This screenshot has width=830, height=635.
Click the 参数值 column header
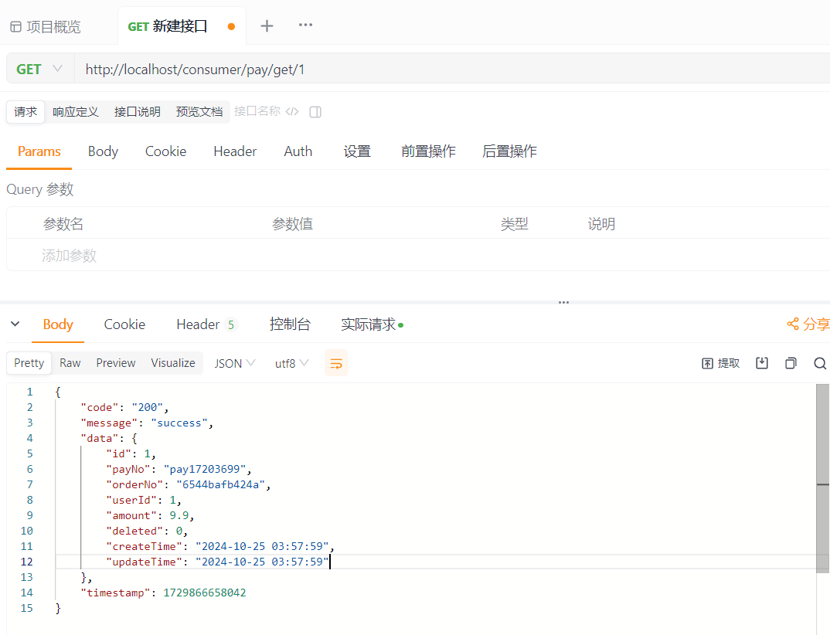click(292, 224)
